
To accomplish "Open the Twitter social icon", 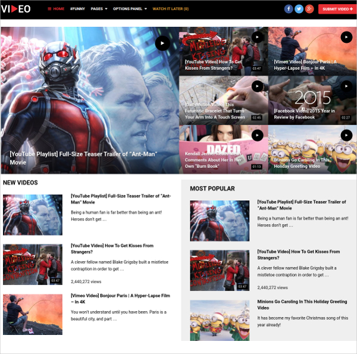I will [299, 9].
